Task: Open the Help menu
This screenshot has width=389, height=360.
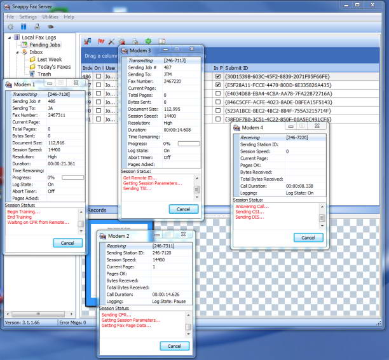Action: tap(69, 17)
